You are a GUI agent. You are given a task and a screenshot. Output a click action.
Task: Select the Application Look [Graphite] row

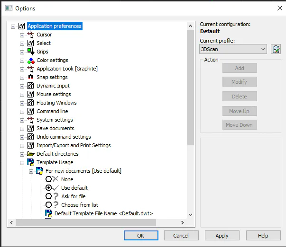point(67,69)
